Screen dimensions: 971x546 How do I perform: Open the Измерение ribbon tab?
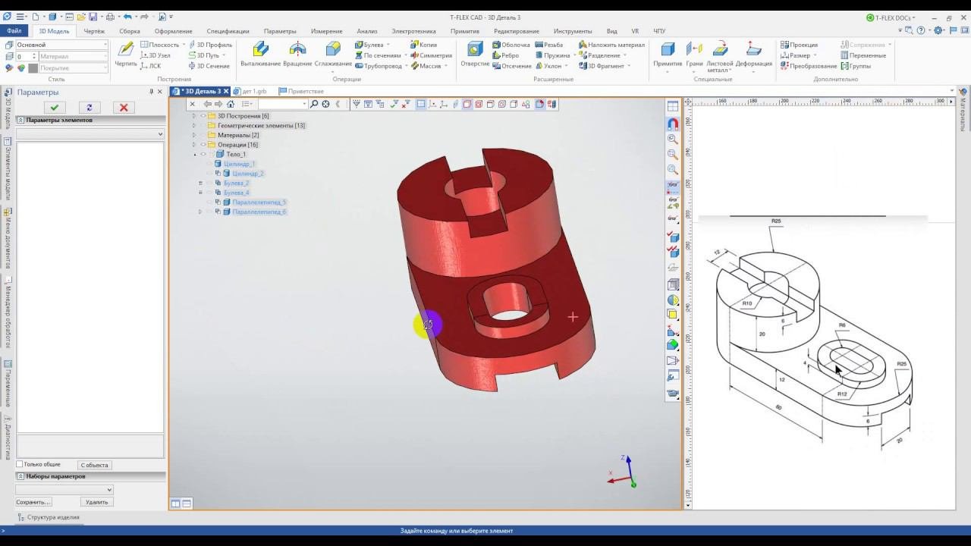point(326,31)
